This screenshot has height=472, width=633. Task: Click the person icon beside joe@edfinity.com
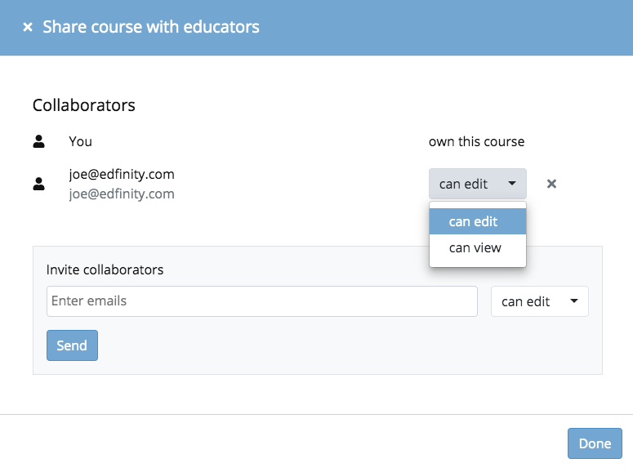click(38, 184)
